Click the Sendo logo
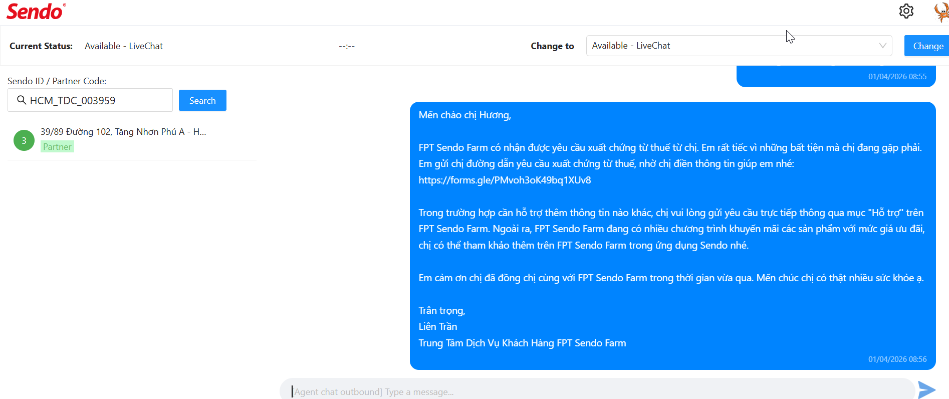This screenshot has height=399, width=949. [36, 11]
